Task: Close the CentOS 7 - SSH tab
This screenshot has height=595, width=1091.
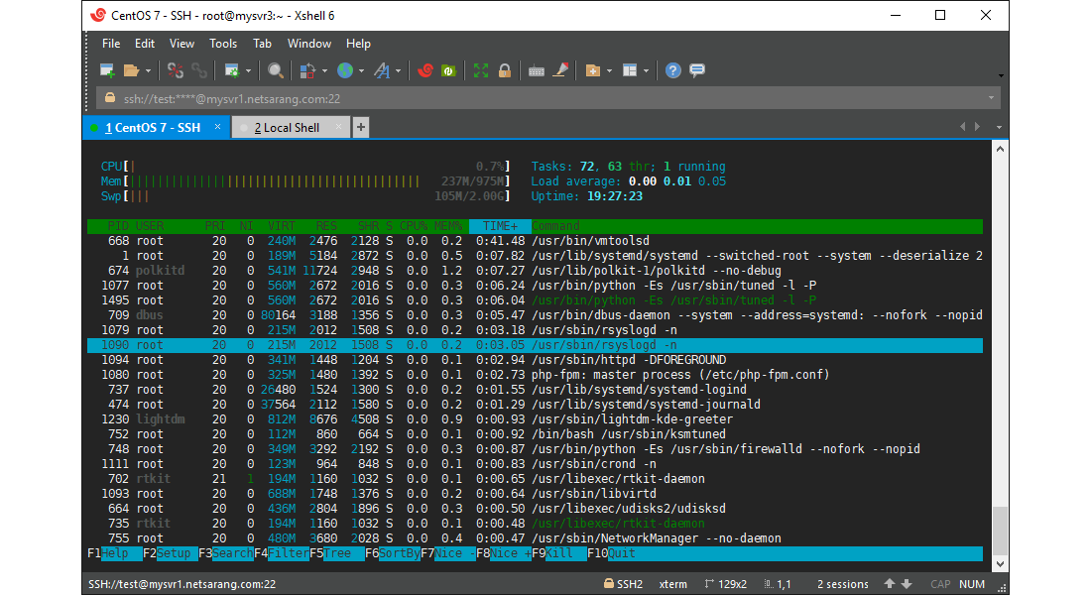Action: coord(217,127)
